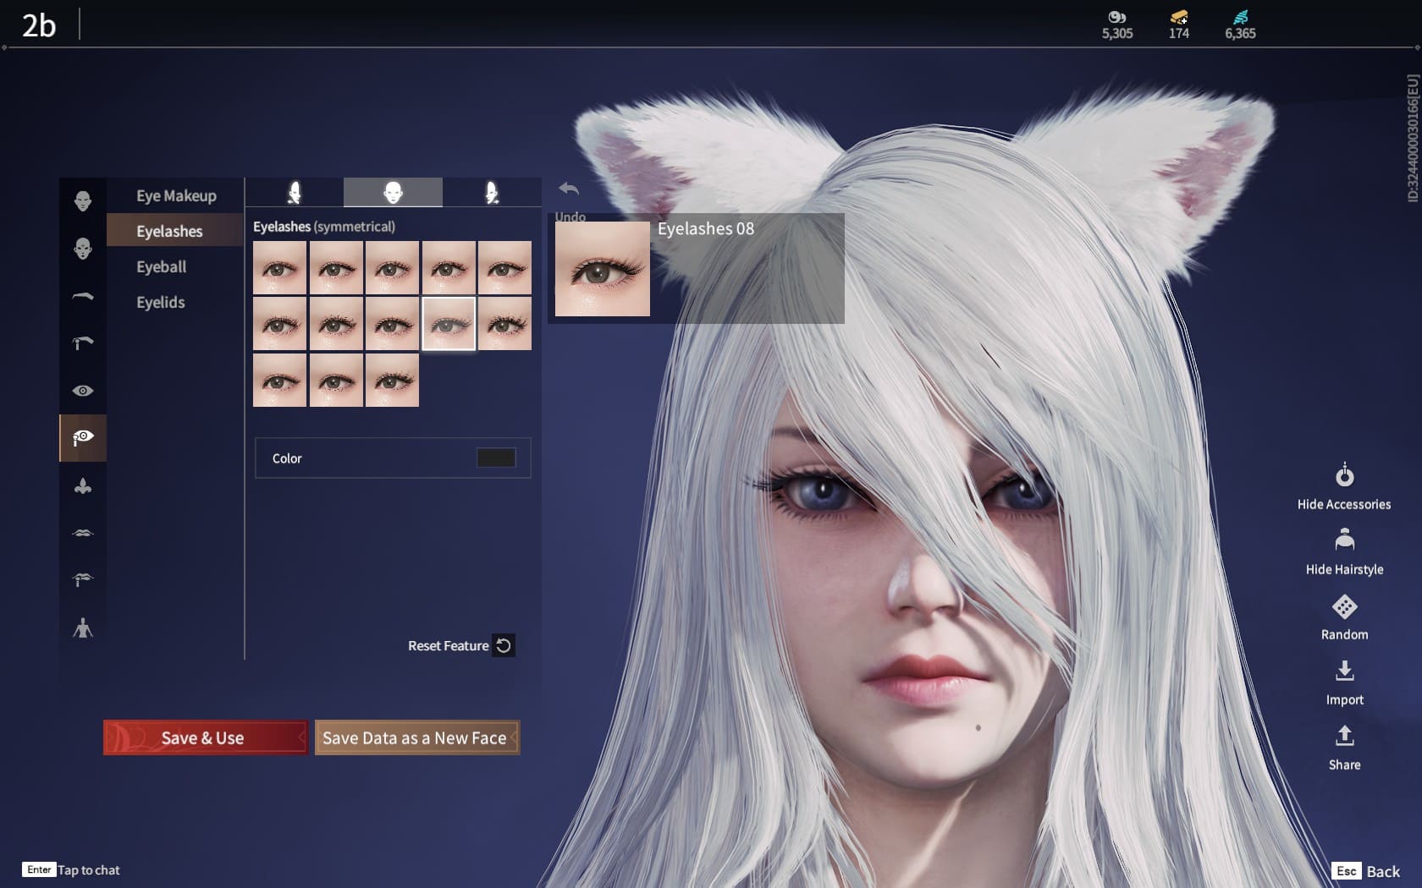Select the eyebrow shape category icon
Screen dimensions: 1422x888
83,296
